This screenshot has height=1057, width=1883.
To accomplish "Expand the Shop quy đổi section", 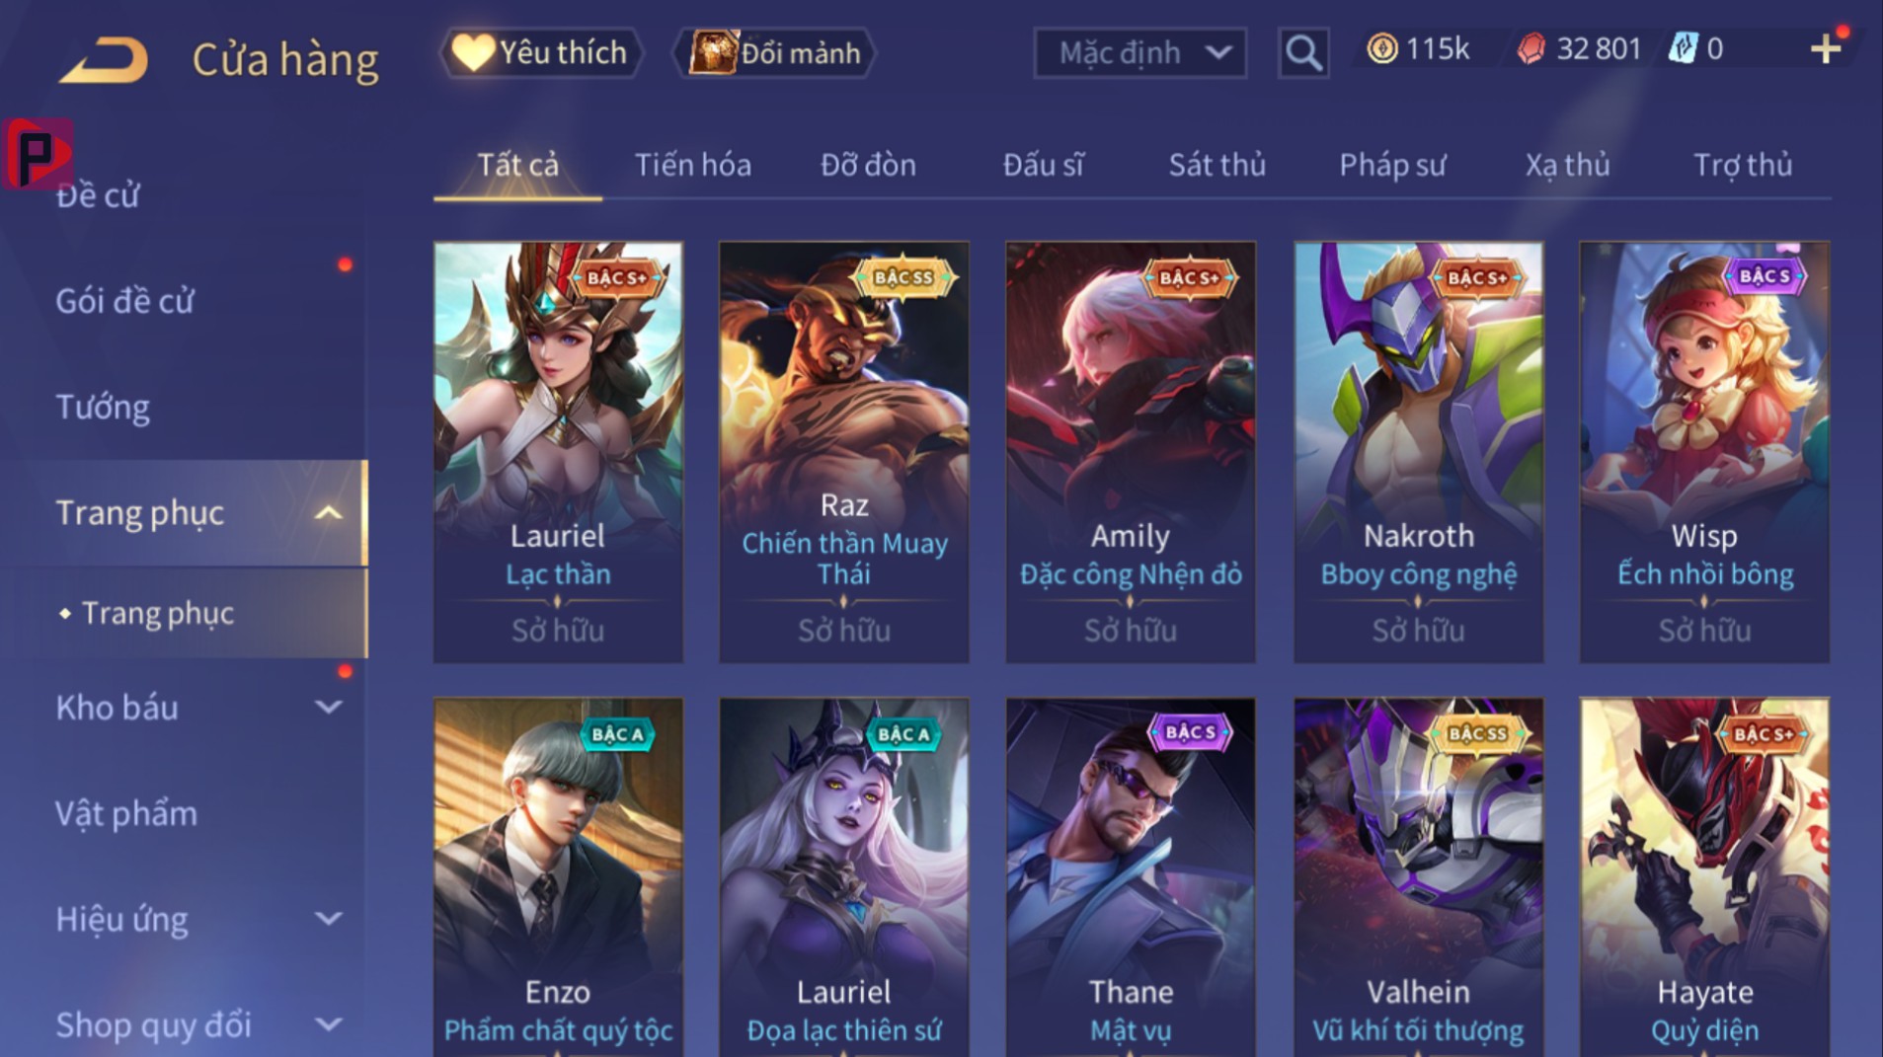I will (328, 1024).
